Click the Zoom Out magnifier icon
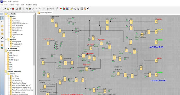180x95 pixels. click(x=78, y=9)
